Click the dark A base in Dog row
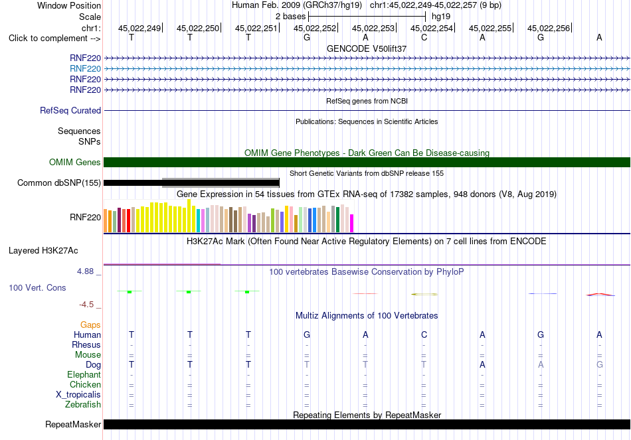 point(482,365)
